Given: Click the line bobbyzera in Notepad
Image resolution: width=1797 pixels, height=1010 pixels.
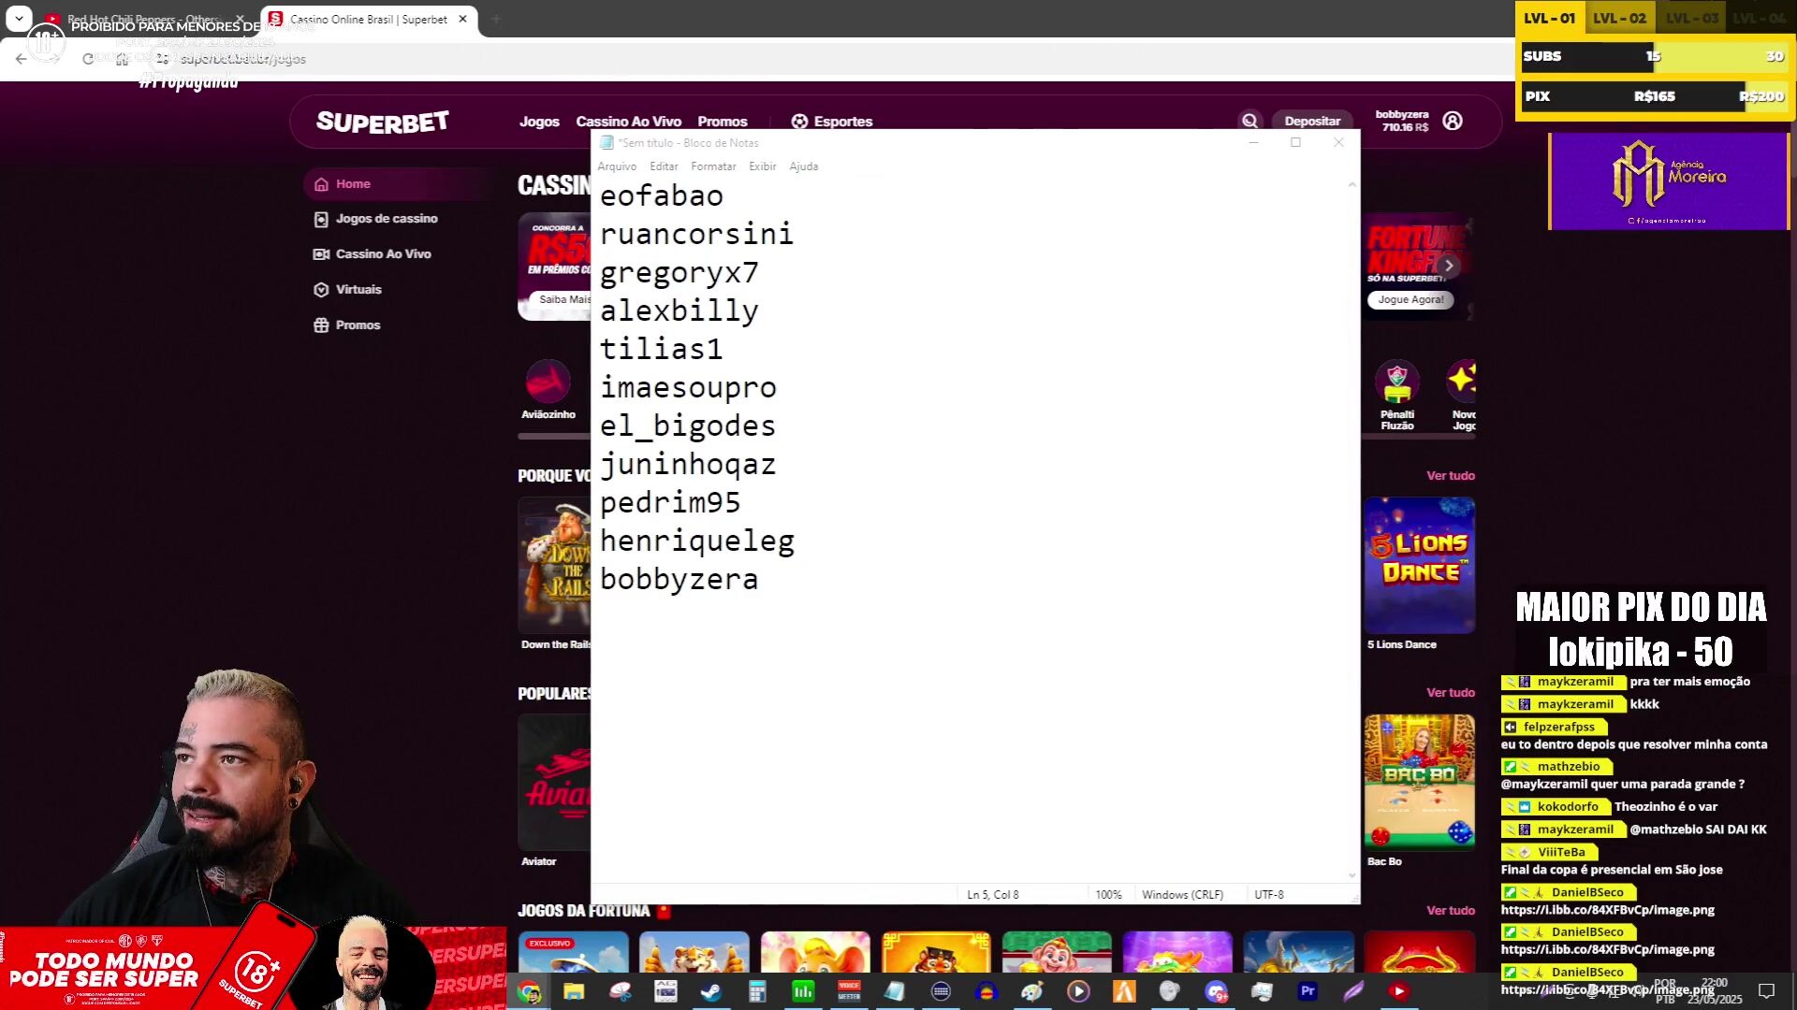Looking at the screenshot, I should coord(679,580).
